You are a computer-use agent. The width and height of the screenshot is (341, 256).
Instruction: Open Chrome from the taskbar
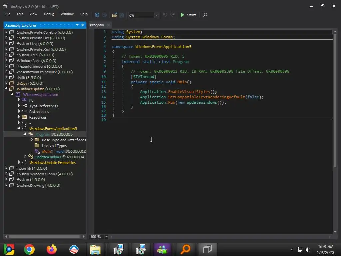(29, 249)
